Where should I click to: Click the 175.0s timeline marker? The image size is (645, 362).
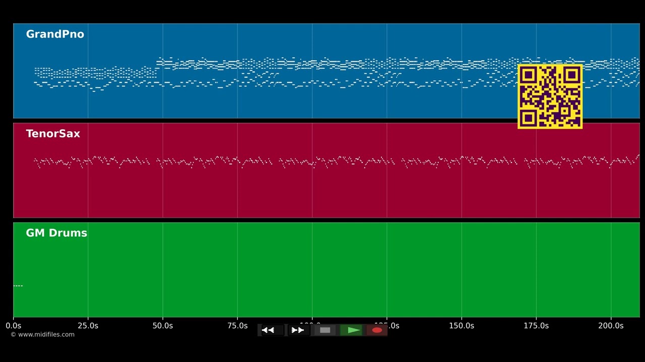(x=536, y=326)
